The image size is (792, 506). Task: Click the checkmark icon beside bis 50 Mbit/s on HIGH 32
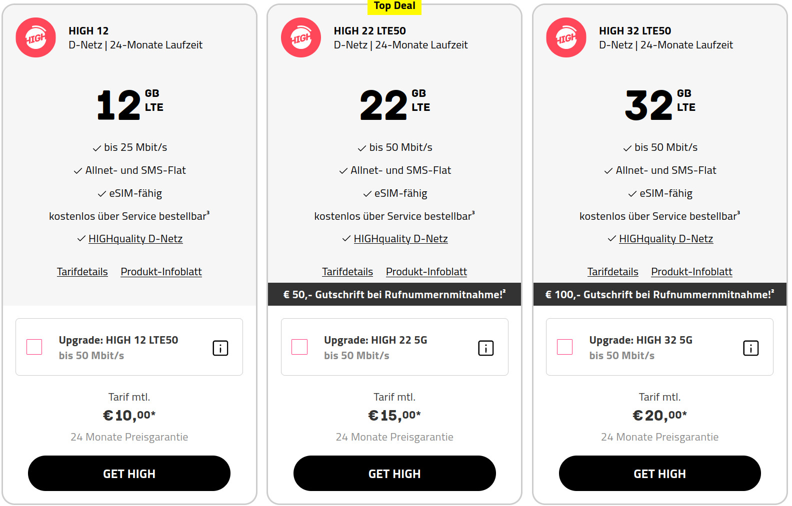(626, 147)
